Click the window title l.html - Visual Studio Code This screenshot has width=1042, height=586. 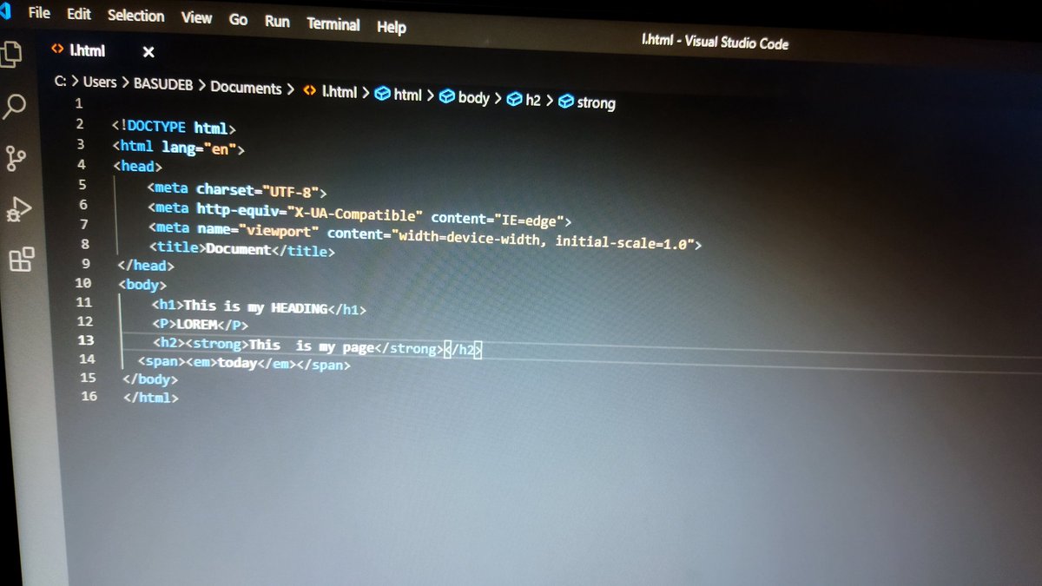(715, 41)
